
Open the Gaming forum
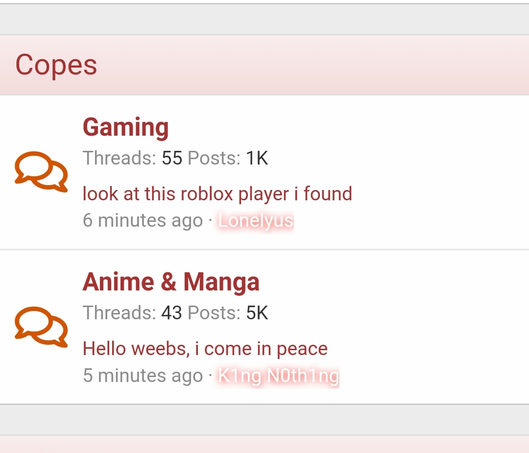tap(125, 127)
